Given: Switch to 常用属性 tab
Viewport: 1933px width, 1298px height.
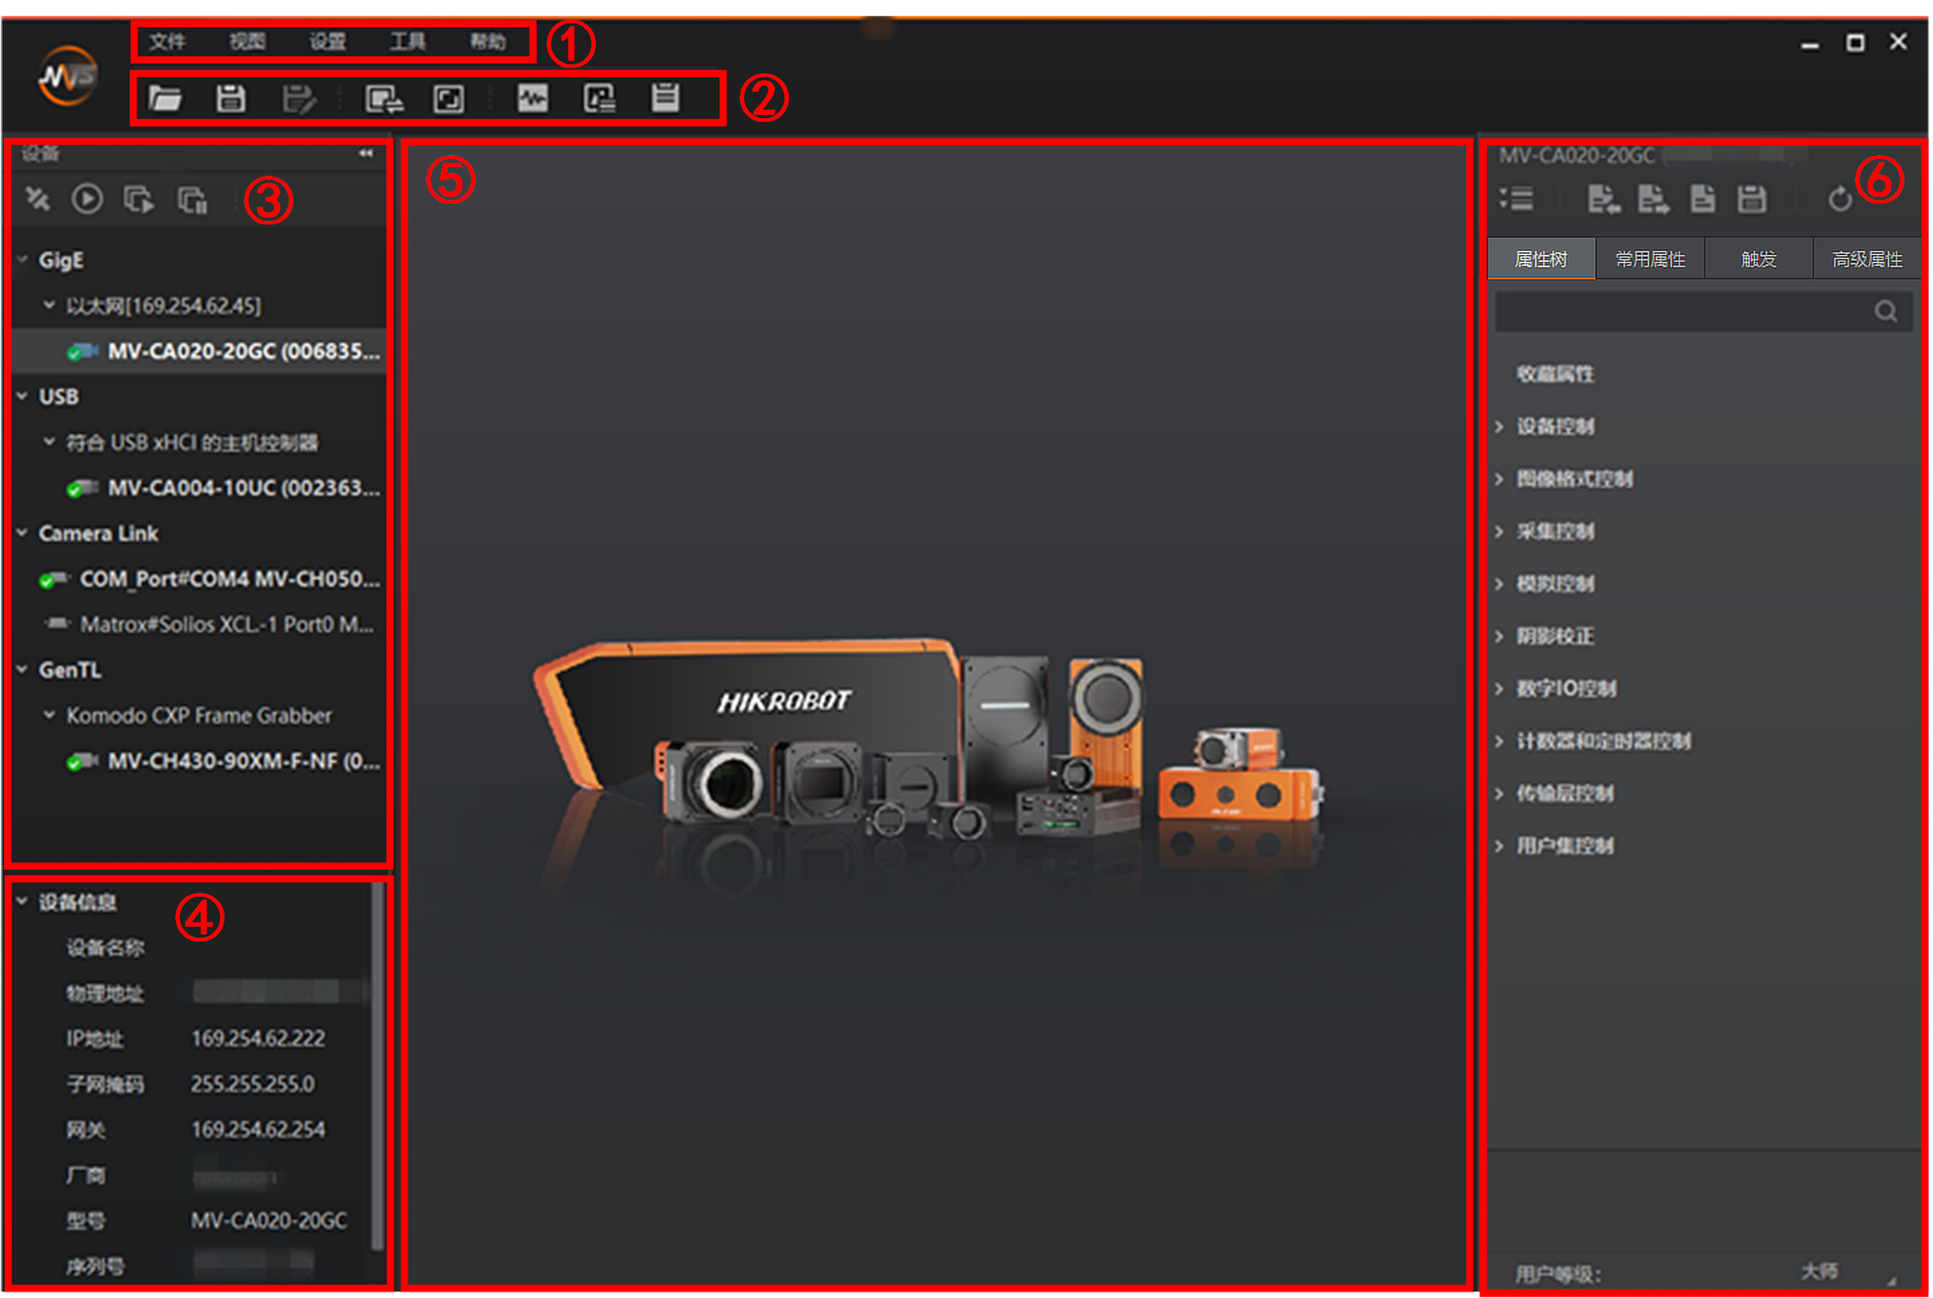Looking at the screenshot, I should point(1650,259).
